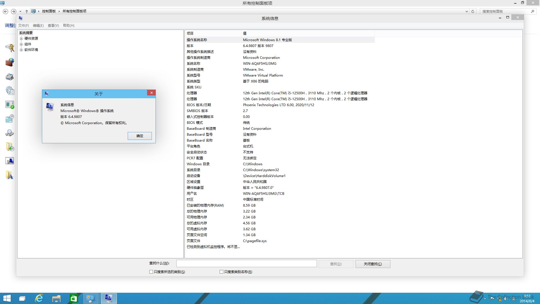
Task: Switch to Control Panel taskbar button
Action: point(91,298)
